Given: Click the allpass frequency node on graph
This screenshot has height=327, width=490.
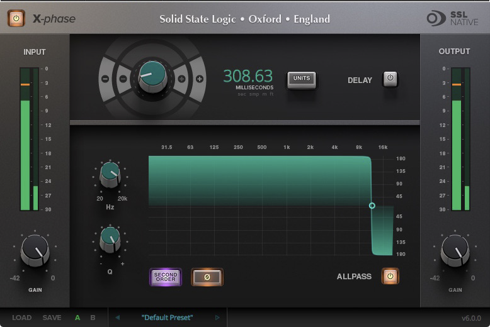Looking at the screenshot, I should coord(372,206).
